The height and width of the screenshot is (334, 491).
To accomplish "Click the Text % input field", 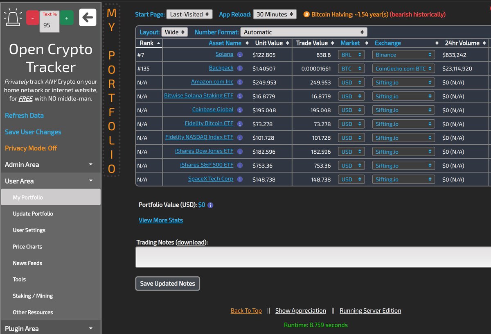I will pyautogui.click(x=50, y=25).
